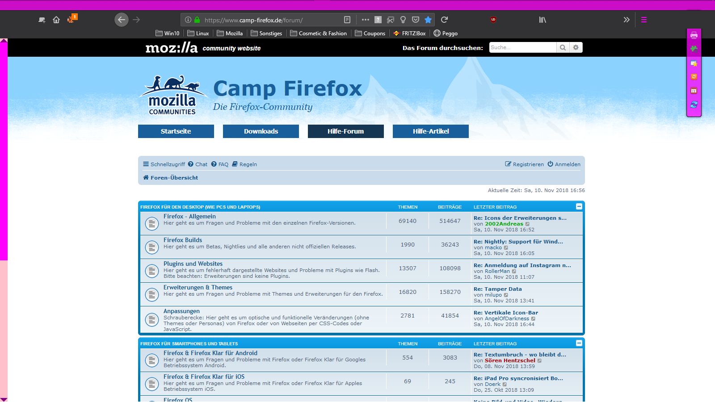
Task: Open the Anpassungen forum
Action: [181, 311]
